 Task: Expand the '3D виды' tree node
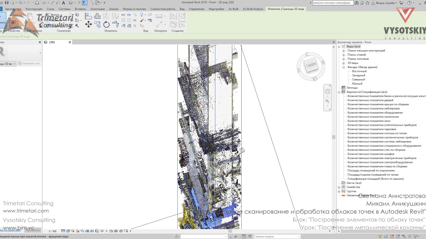(343, 63)
